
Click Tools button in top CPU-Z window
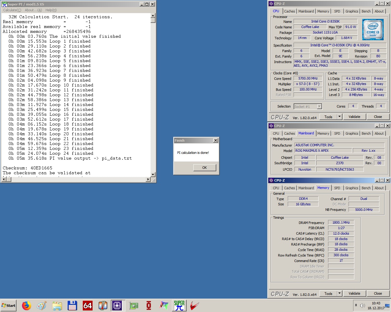(328, 117)
